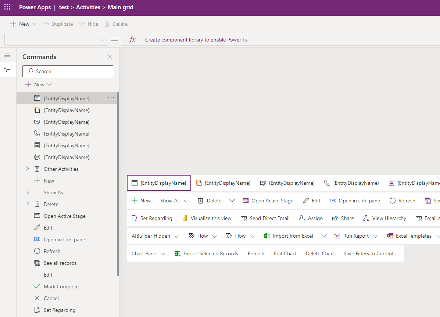The height and width of the screenshot is (317, 440).
Task: Expand the Show As group in Commands list
Action: (x=28, y=192)
